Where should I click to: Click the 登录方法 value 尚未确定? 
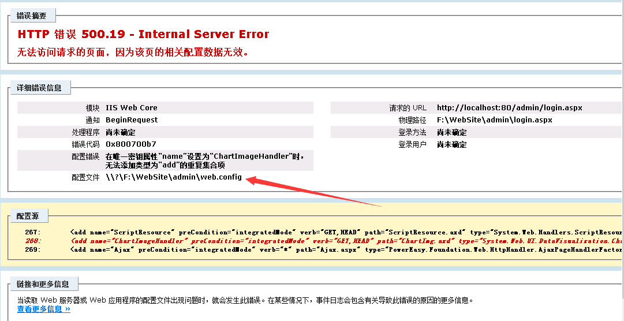[x=452, y=132]
